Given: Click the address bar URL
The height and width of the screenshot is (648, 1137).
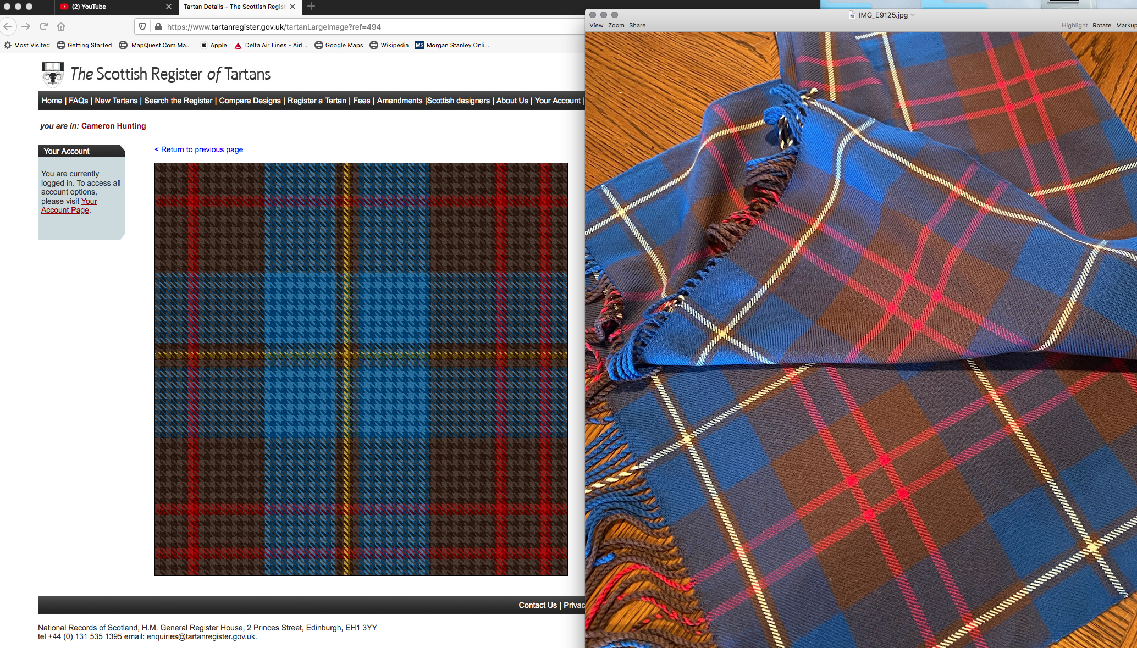Looking at the screenshot, I should [274, 26].
